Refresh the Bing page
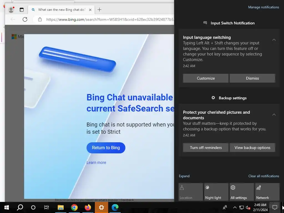This screenshot has width=284, height=213. coord(25,19)
